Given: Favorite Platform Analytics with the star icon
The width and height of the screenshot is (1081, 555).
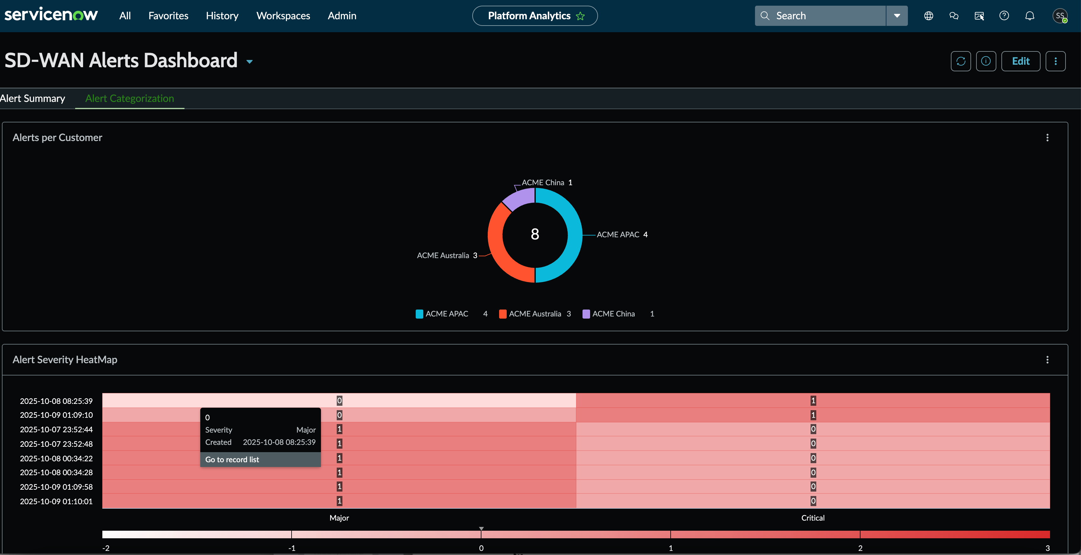Looking at the screenshot, I should click(x=580, y=16).
